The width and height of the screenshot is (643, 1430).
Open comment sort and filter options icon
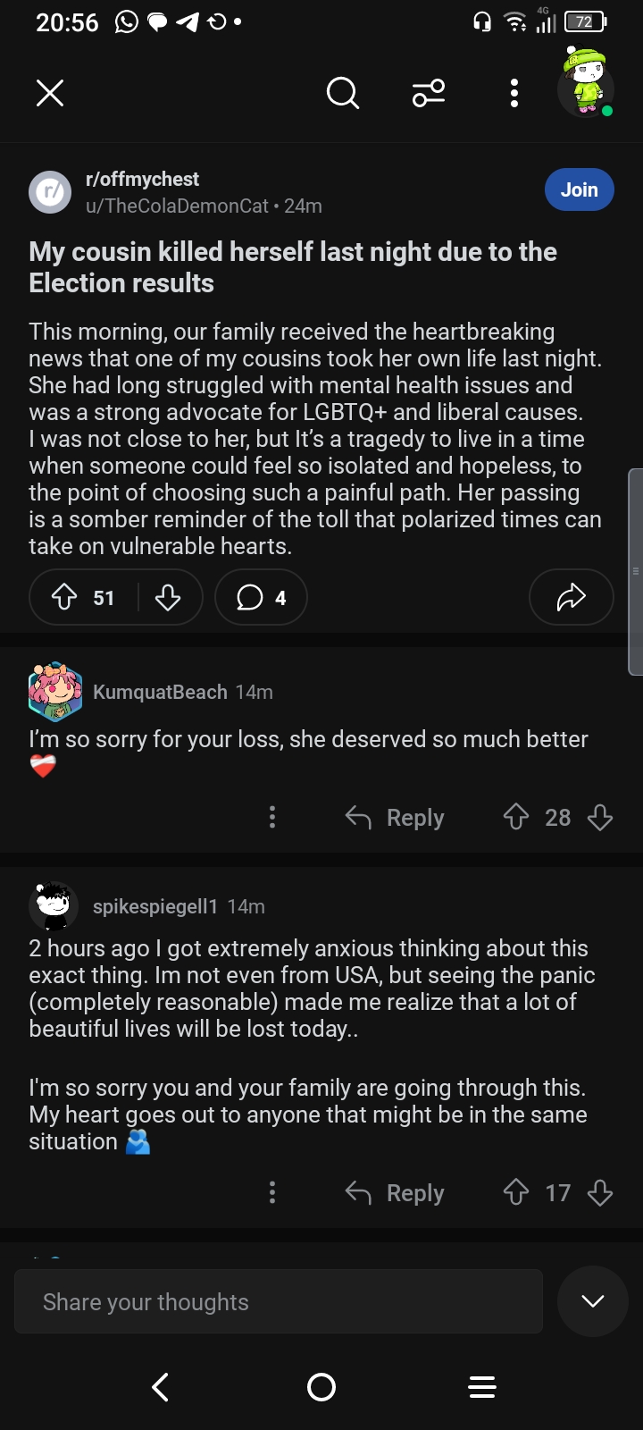(429, 92)
